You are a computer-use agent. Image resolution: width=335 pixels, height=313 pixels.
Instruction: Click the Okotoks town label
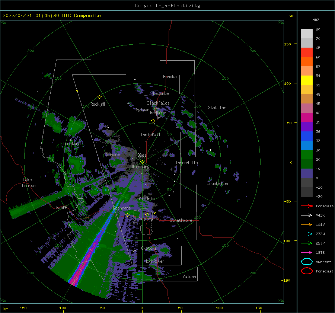coord(149,248)
